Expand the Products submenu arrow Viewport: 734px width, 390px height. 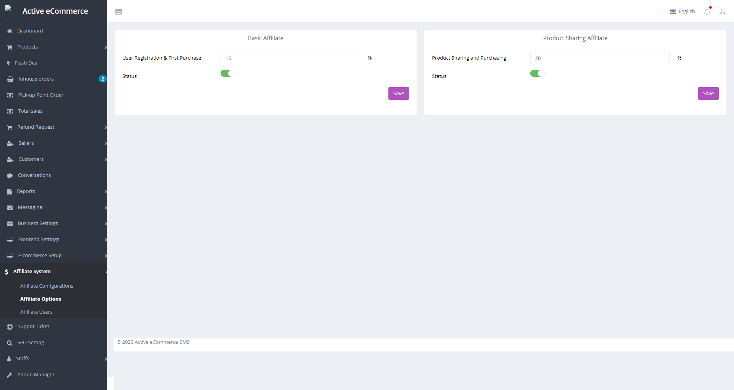[106, 47]
